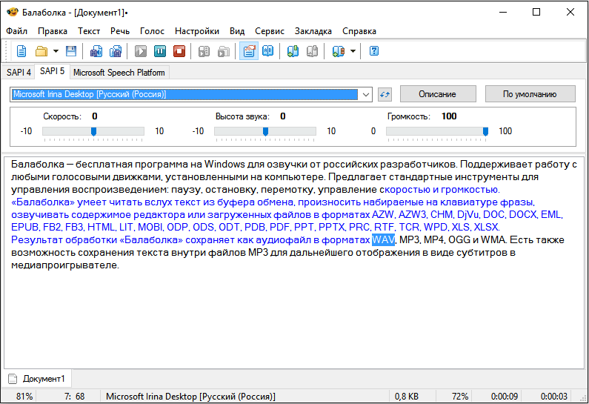Viewport: 589px width, 404px height.
Task: Click the greyed read clipboard icon
Action: point(224,51)
